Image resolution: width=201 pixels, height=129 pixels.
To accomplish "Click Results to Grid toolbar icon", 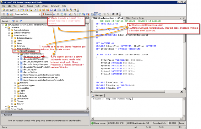I will pyautogui.click(x=96, y=14).
